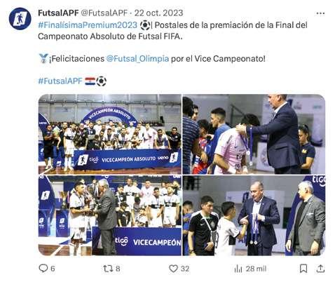Viewport: 335px width, 282px height.
Task: View post analytics bar chart icon
Action: 238,269
